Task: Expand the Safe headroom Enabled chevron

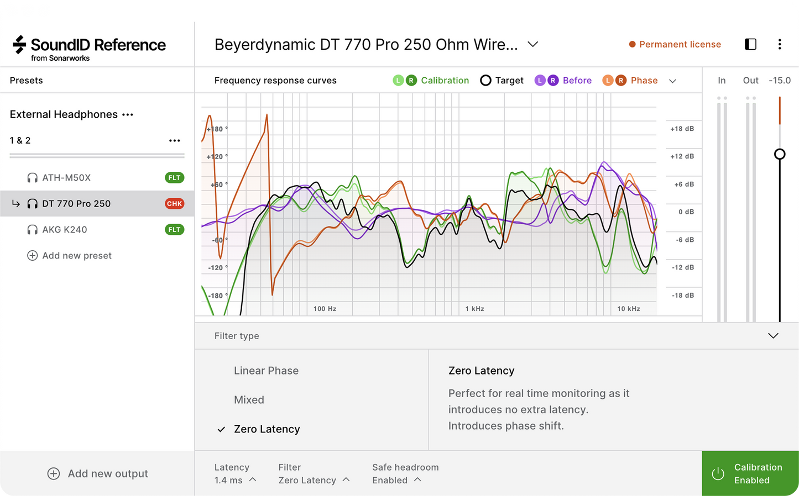Action: (417, 479)
